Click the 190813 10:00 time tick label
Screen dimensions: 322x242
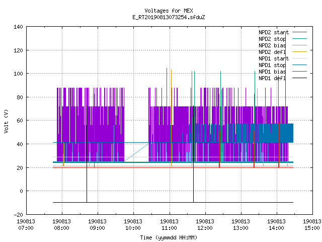click(x=133, y=225)
